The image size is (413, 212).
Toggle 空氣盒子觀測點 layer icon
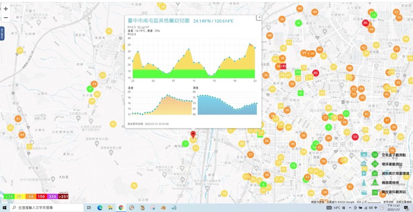(364, 154)
